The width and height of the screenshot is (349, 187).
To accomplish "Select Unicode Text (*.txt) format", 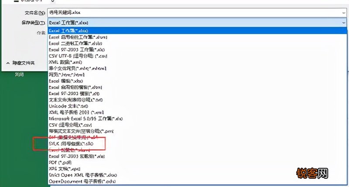I will (x=198, y=106).
